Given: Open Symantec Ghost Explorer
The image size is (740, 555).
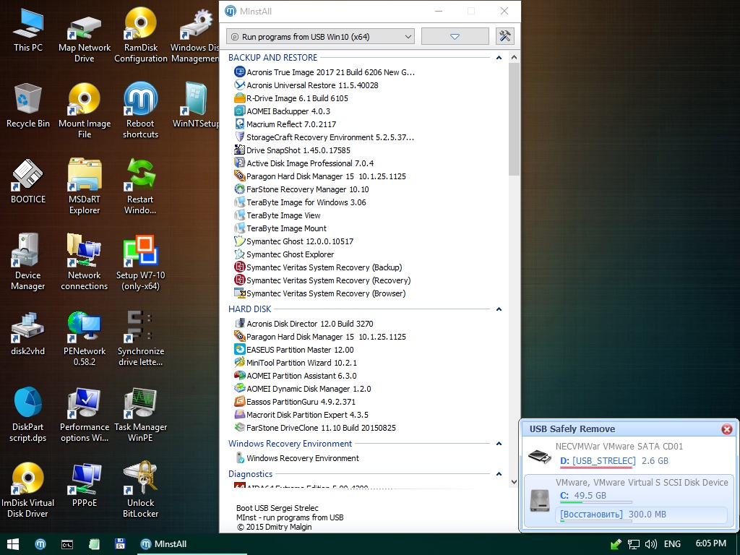Looking at the screenshot, I should [x=284, y=254].
